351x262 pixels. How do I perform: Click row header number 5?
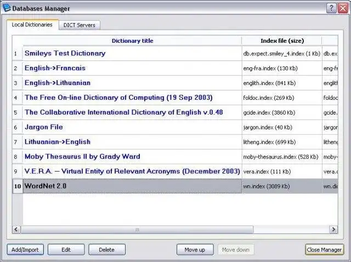(x=17, y=112)
